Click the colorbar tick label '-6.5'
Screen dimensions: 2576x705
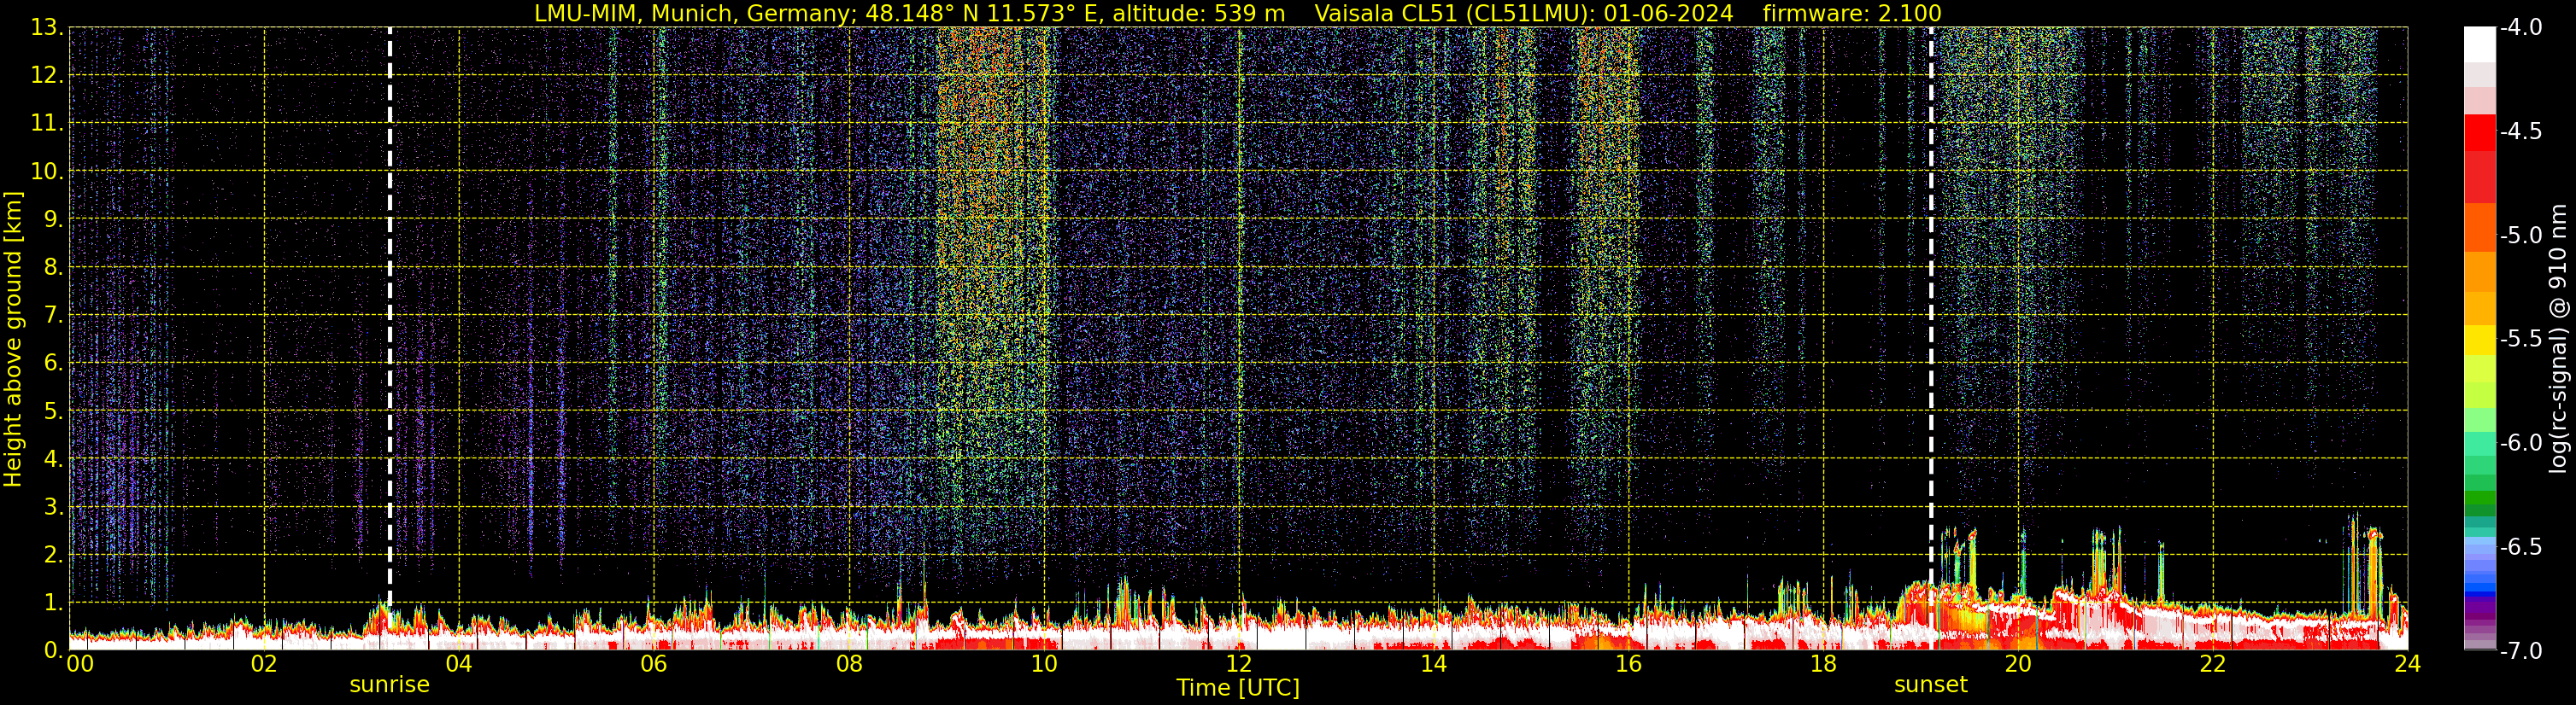tap(2520, 546)
